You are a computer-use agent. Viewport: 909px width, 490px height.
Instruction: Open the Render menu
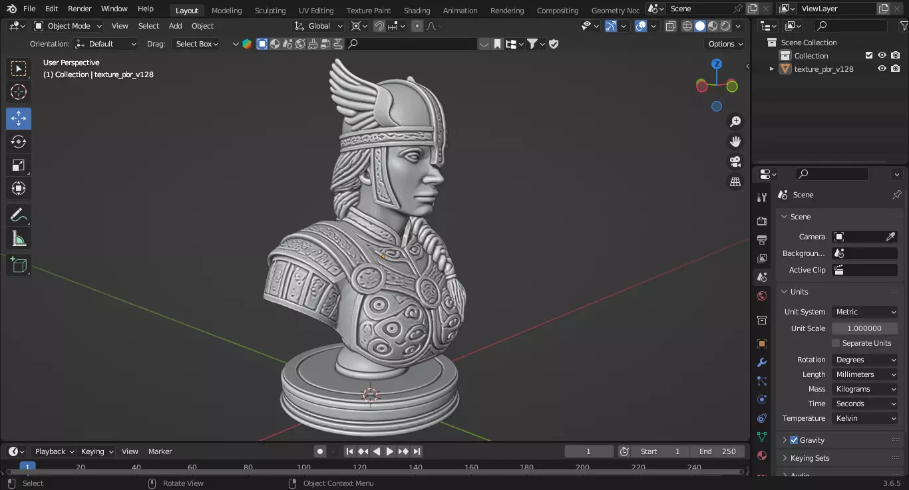79,9
